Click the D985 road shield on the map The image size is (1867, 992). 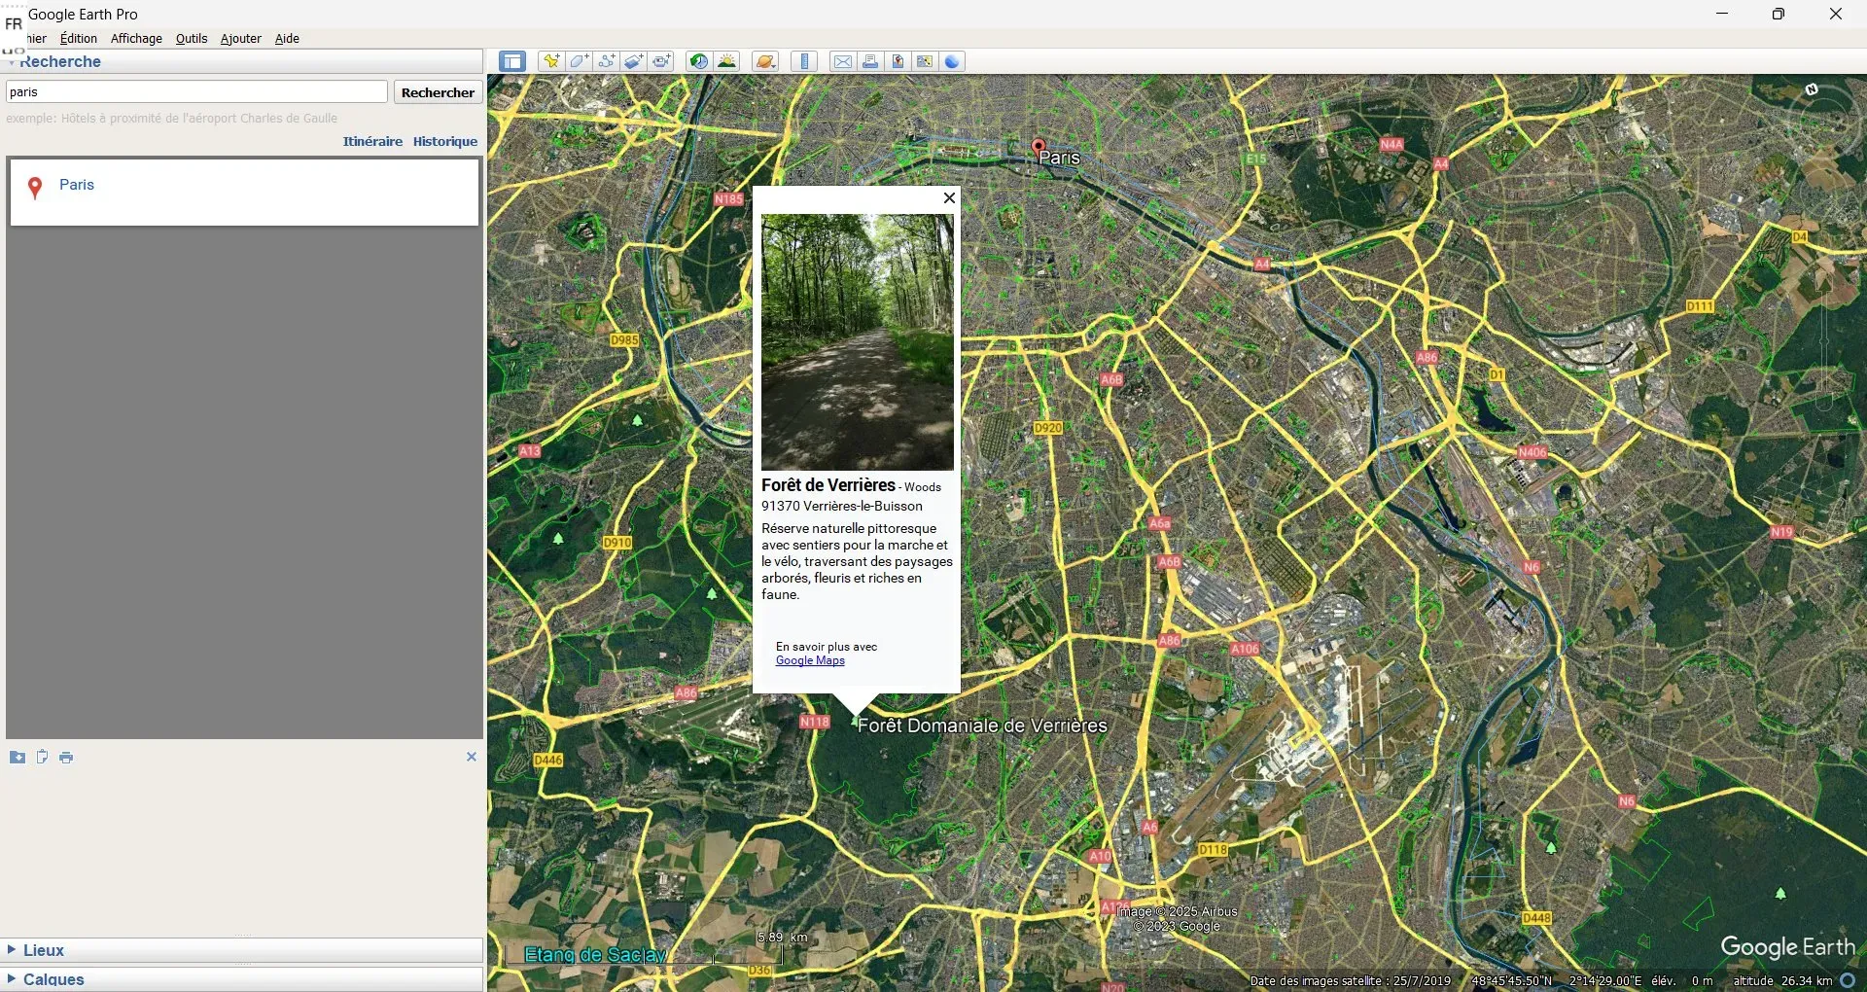click(624, 340)
